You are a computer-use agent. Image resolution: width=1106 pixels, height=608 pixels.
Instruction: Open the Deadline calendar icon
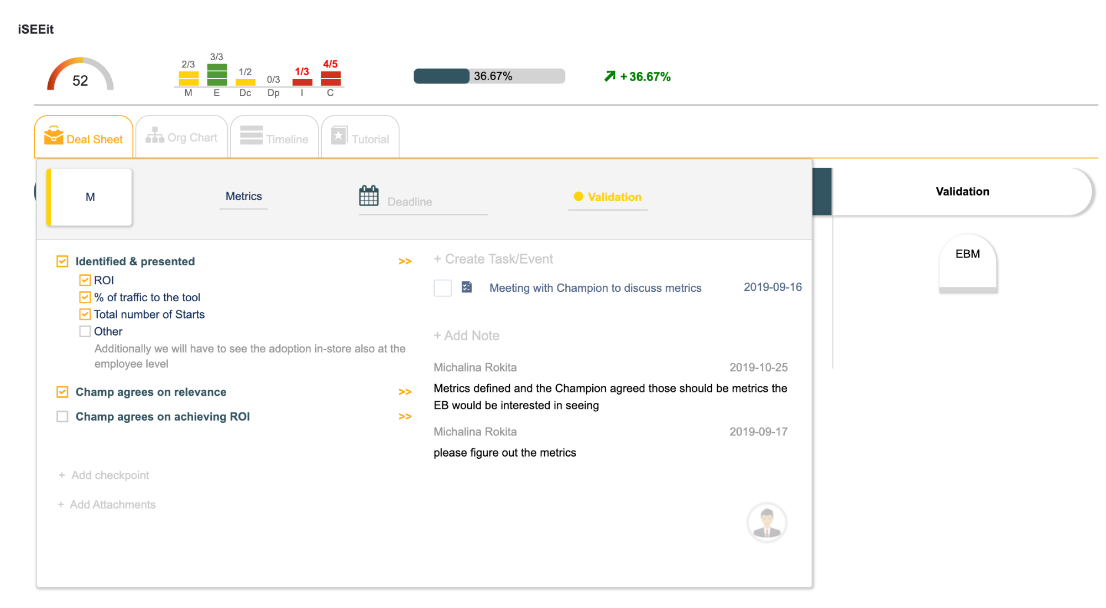[x=369, y=196]
